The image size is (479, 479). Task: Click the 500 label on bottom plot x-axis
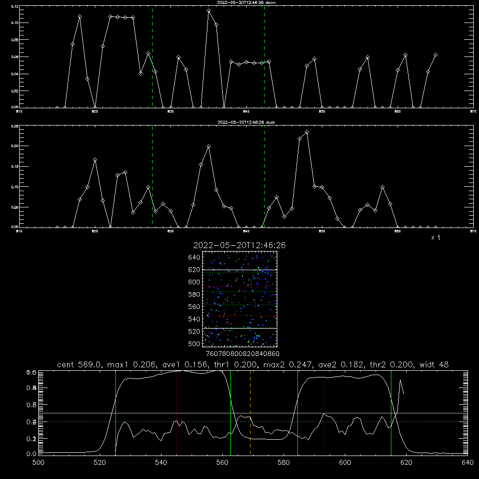coord(38,463)
